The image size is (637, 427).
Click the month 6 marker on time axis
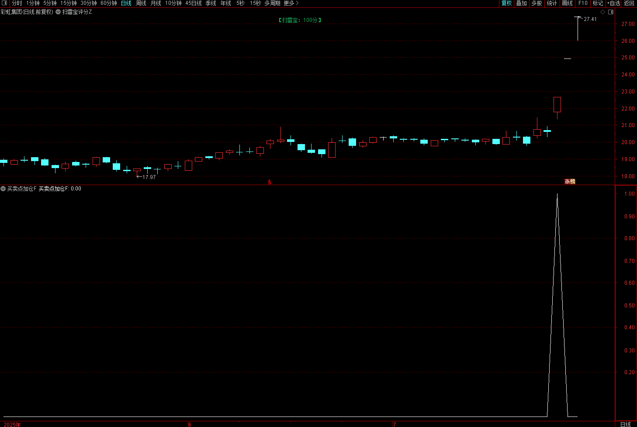[190, 424]
